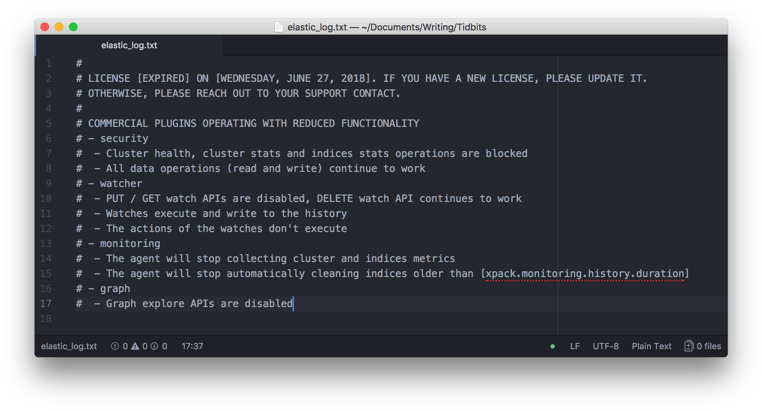This screenshot has height=410, width=762.
Task: Open the UTF-8 encoding selector
Action: tap(606, 346)
